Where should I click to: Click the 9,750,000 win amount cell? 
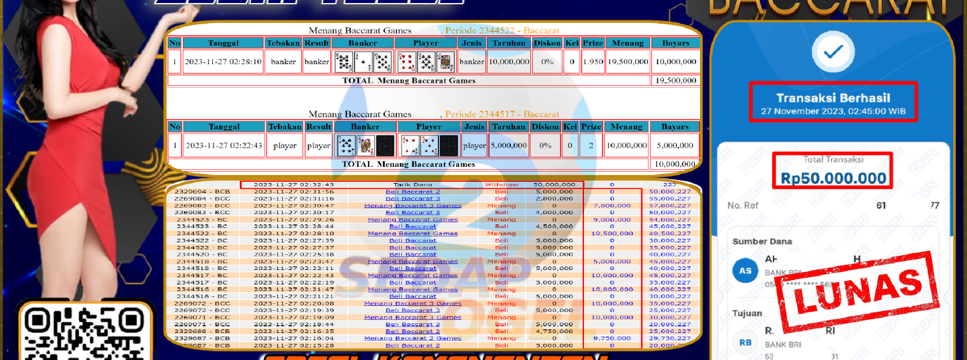pos(612,338)
